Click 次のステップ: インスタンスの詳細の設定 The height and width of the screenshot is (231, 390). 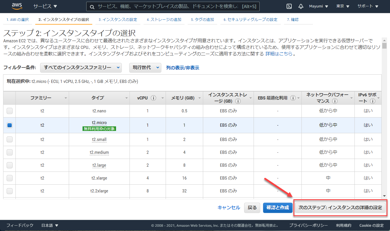[x=340, y=208]
